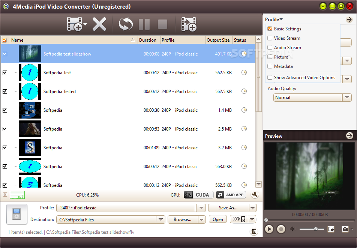
Task: Stop the preview playback
Action: click(x=281, y=229)
